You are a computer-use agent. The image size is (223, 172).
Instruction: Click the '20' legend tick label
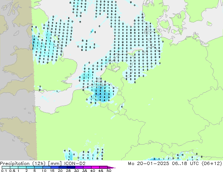click(x=60, y=171)
